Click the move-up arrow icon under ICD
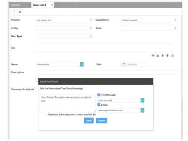188x141 pixels. pyautogui.click(x=167, y=56)
